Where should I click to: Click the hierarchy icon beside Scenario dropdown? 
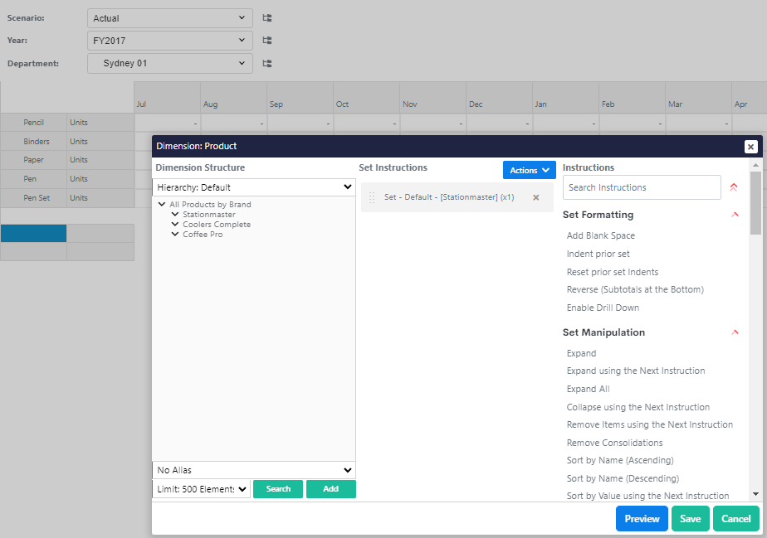pos(267,17)
